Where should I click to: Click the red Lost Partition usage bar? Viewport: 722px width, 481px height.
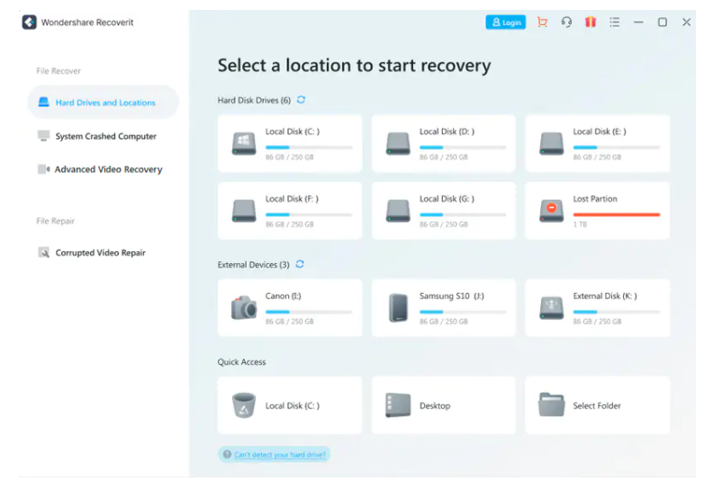(x=617, y=214)
